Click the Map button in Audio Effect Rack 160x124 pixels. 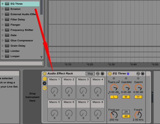pos(90,73)
